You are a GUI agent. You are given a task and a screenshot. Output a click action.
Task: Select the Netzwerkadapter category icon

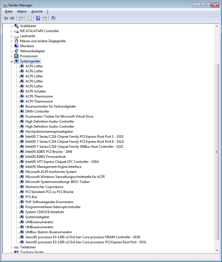coord(16,51)
